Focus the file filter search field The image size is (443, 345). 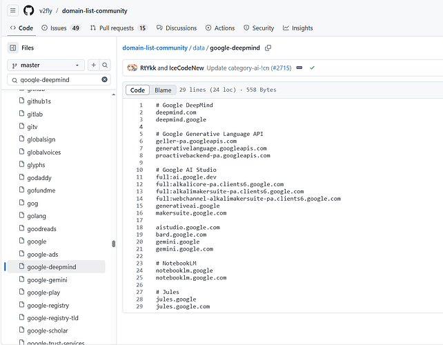[59, 79]
